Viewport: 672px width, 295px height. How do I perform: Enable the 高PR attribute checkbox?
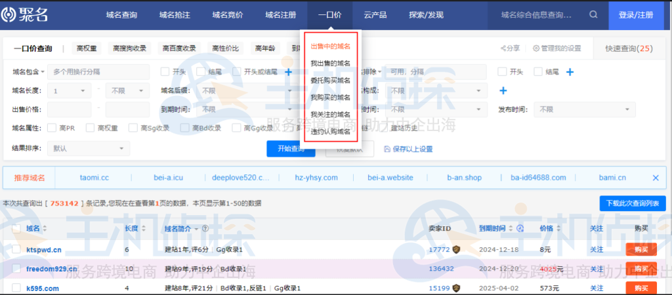(51, 128)
